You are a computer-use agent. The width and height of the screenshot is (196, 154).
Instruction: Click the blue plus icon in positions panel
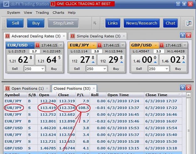[x=183, y=87]
